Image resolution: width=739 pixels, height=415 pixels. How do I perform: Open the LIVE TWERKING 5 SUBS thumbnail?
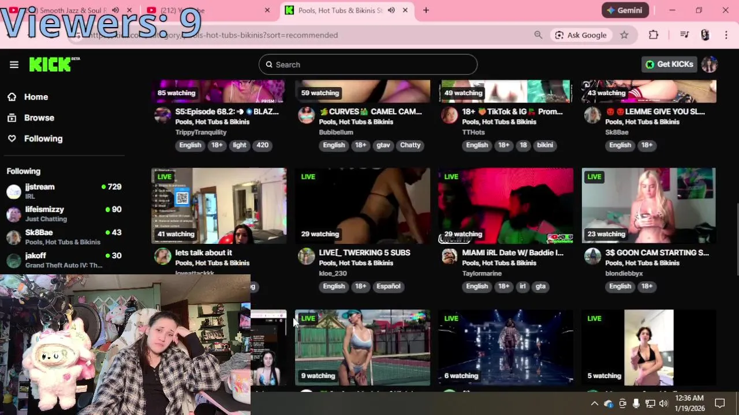363,206
